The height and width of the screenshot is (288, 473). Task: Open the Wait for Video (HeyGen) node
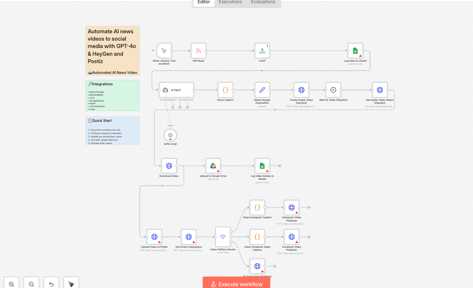tap(333, 90)
